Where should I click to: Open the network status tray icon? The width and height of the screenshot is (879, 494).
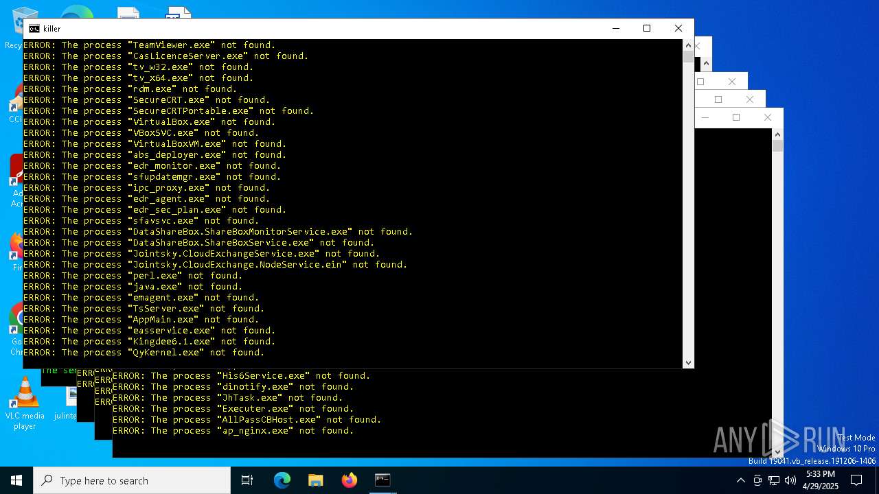774,480
